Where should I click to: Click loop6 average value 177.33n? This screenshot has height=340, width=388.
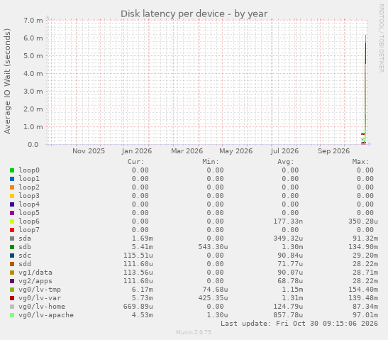click(x=288, y=221)
